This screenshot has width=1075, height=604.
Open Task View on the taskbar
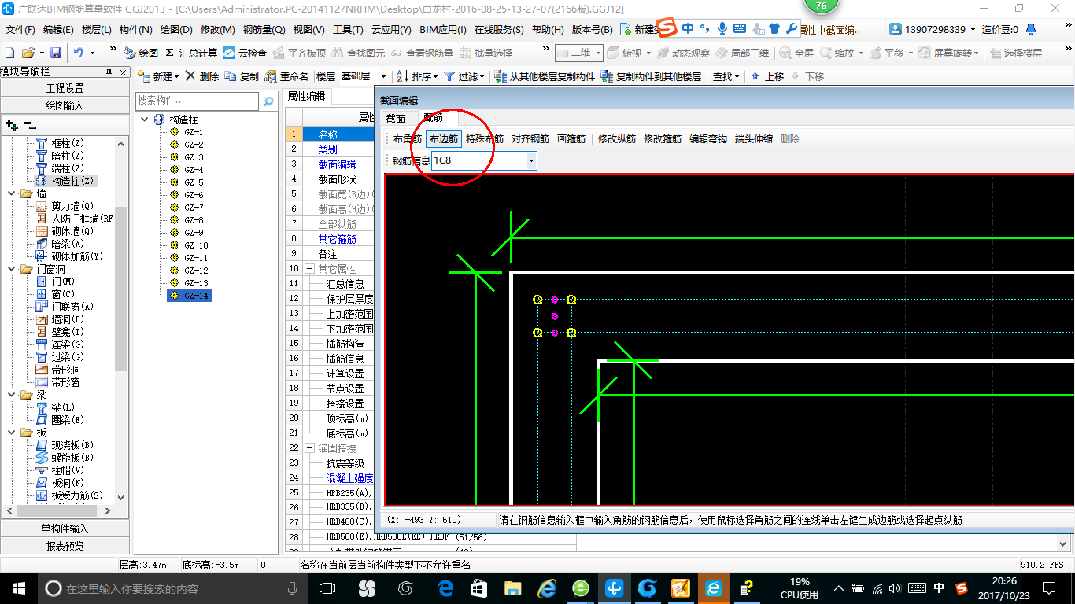(327, 587)
